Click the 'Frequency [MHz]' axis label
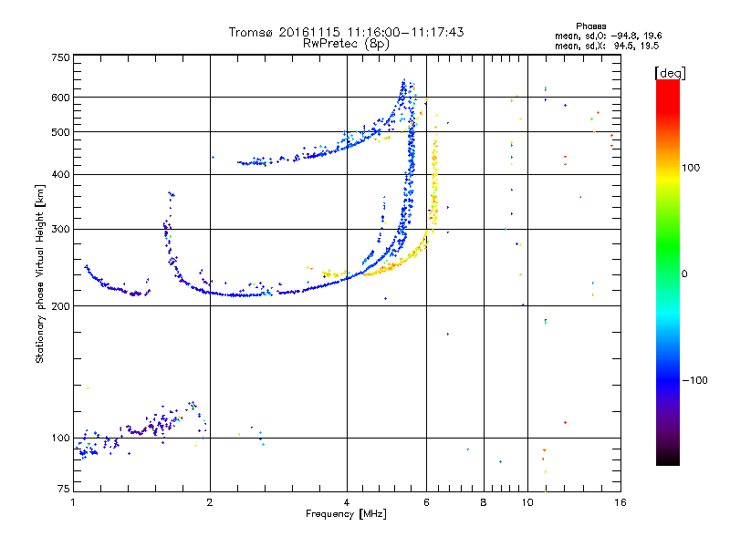This screenshot has width=730, height=547. (x=346, y=514)
